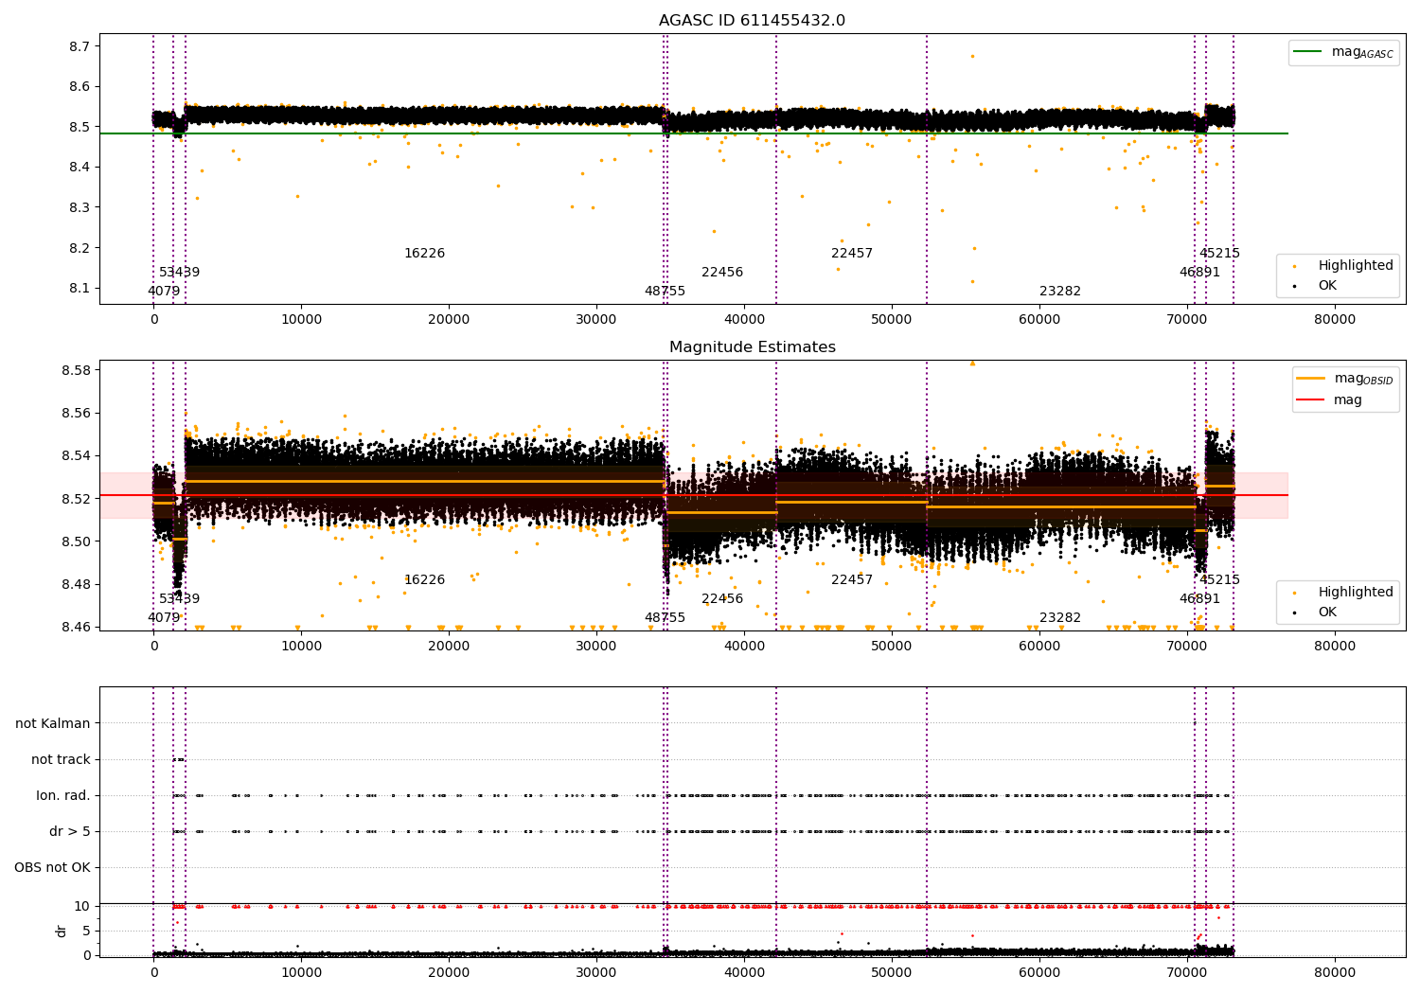
Task: Click OBSID label 4079 in AGASC ID plot
Action: [164, 292]
